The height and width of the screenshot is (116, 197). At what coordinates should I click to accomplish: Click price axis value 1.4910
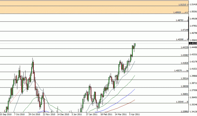coord(193,18)
